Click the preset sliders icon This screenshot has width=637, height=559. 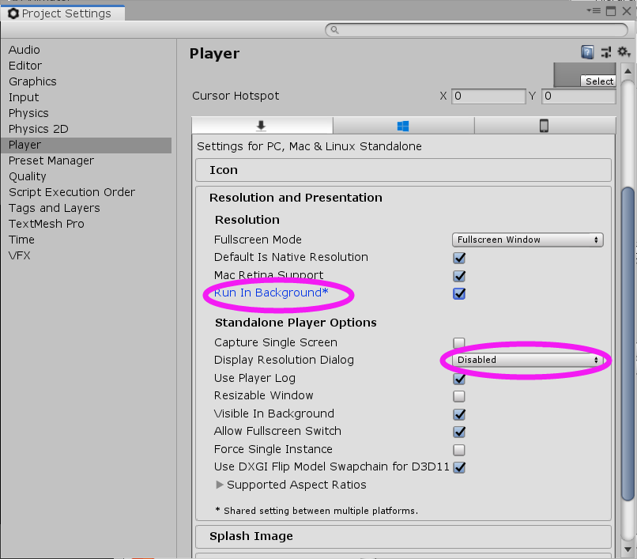[606, 53]
